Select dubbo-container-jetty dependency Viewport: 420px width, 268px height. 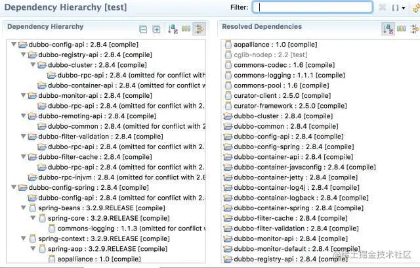point(290,177)
